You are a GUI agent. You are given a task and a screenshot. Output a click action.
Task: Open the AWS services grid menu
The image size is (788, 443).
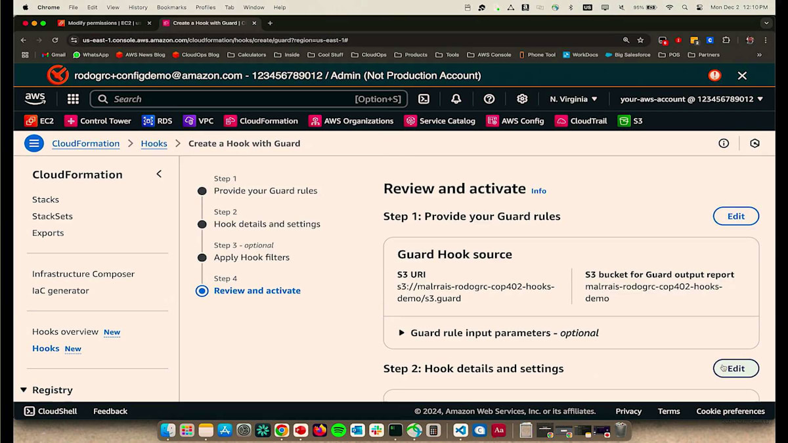73,99
